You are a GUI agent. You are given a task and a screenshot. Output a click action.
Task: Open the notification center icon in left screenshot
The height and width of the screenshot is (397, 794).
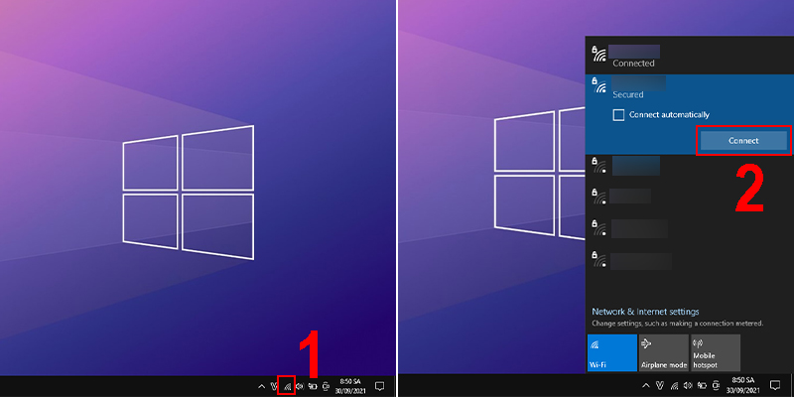[x=379, y=386]
